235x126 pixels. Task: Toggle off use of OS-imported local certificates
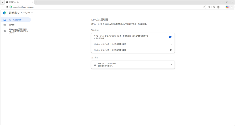(171, 37)
